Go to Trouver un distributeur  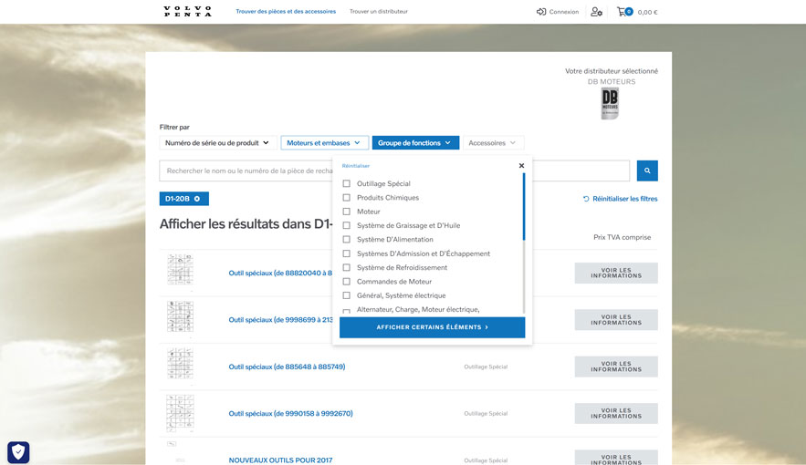point(379,12)
